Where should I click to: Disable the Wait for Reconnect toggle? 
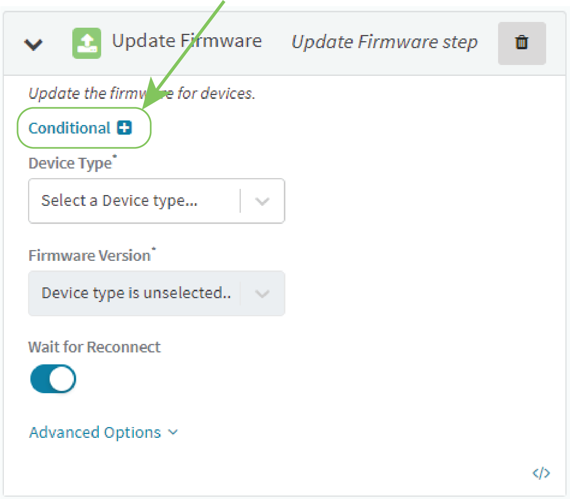point(53,379)
